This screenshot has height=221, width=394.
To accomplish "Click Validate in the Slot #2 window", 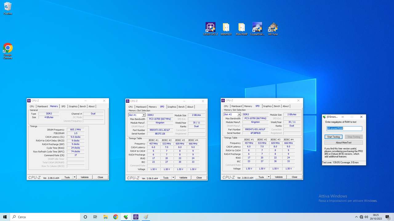I will pos(279,177).
